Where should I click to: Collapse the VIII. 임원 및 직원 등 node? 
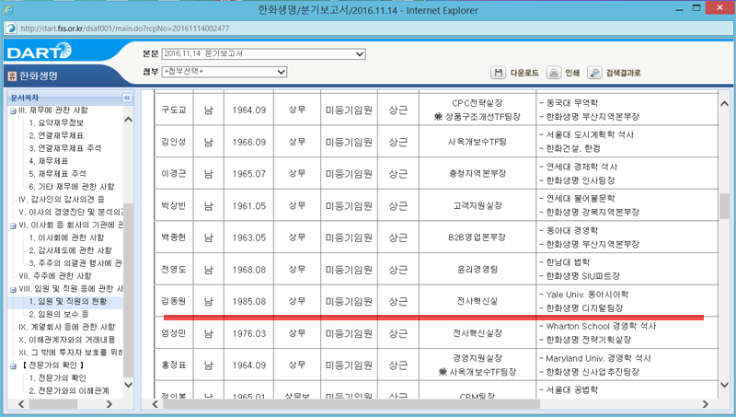click(13, 289)
